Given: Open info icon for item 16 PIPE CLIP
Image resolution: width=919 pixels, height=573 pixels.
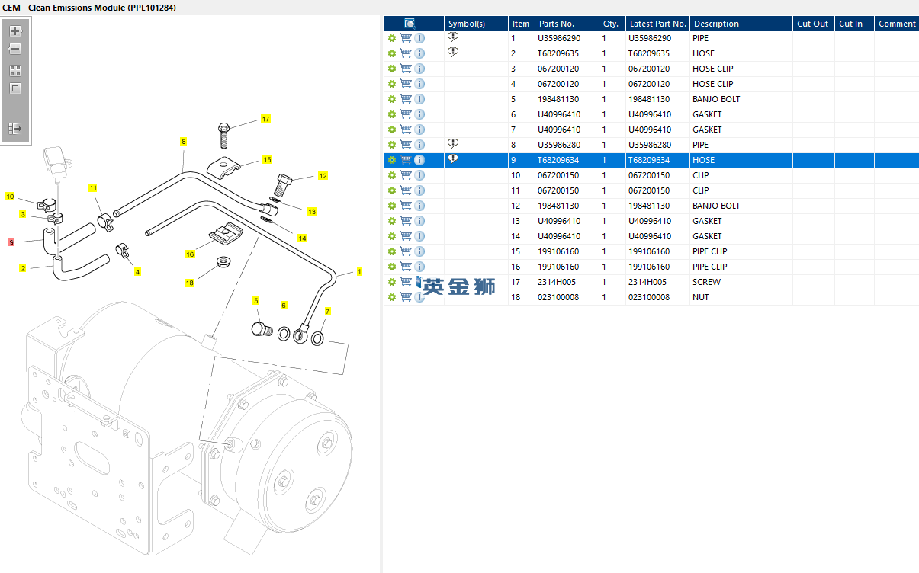Looking at the screenshot, I should (x=419, y=267).
